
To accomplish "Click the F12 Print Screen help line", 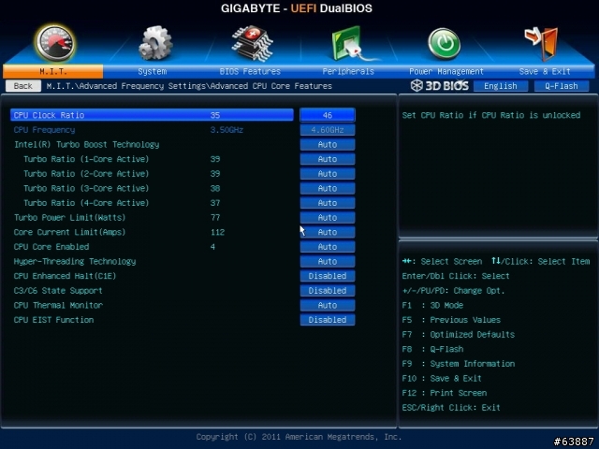I will click(x=445, y=393).
